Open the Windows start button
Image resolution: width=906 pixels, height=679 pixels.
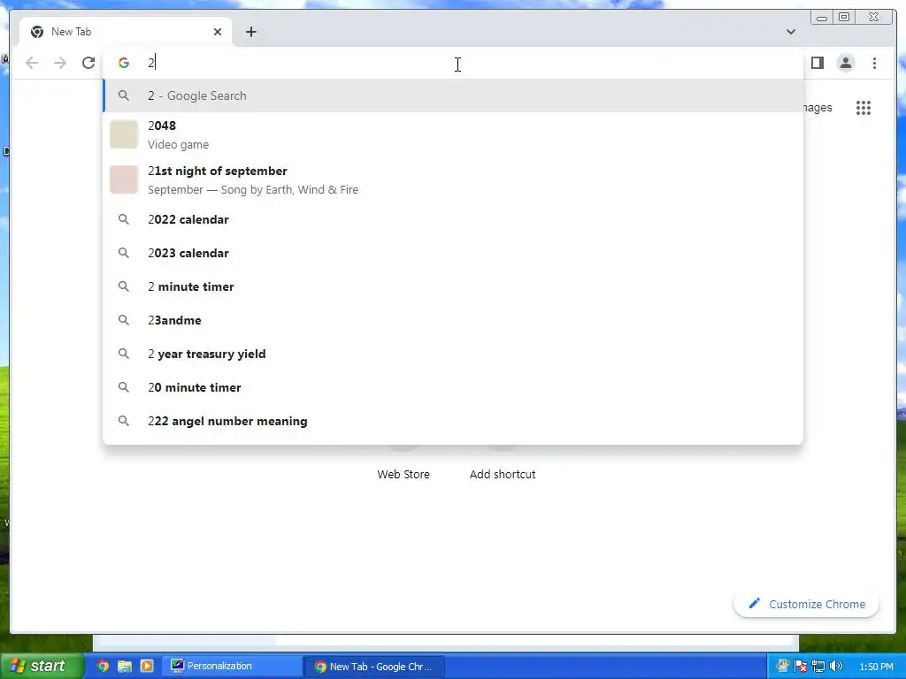pos(41,666)
